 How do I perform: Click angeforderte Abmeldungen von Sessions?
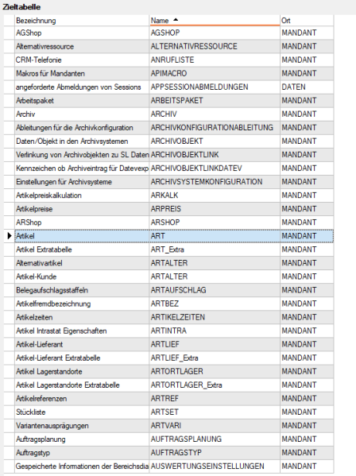pyautogui.click(x=82, y=87)
